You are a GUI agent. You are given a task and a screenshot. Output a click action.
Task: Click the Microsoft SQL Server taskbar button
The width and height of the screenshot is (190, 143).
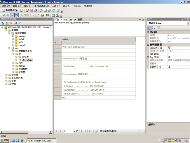tap(41, 141)
